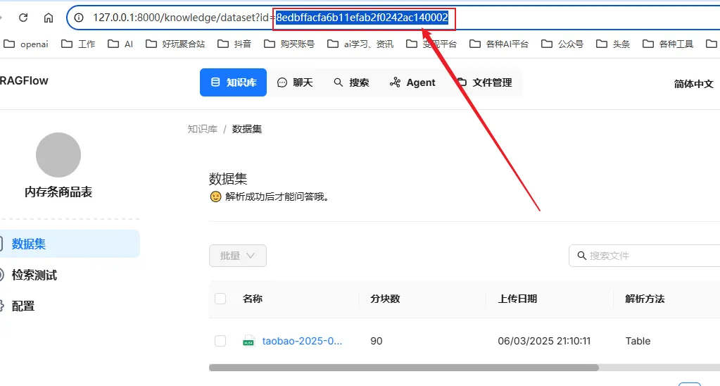Switch to the 聊天 tab
Image resolution: width=720 pixels, height=386 pixels.
(295, 82)
